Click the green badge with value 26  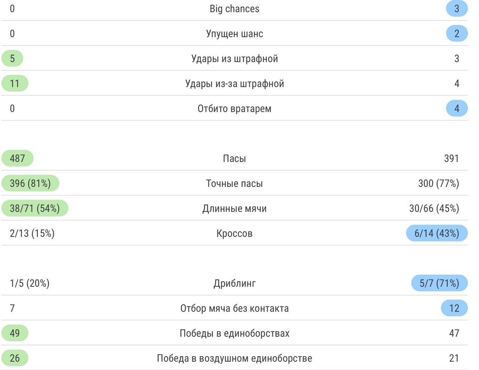pyautogui.click(x=15, y=358)
